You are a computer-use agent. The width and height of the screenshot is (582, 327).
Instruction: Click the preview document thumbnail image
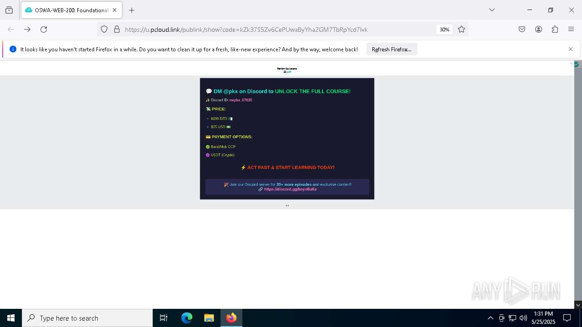pyautogui.click(x=287, y=139)
